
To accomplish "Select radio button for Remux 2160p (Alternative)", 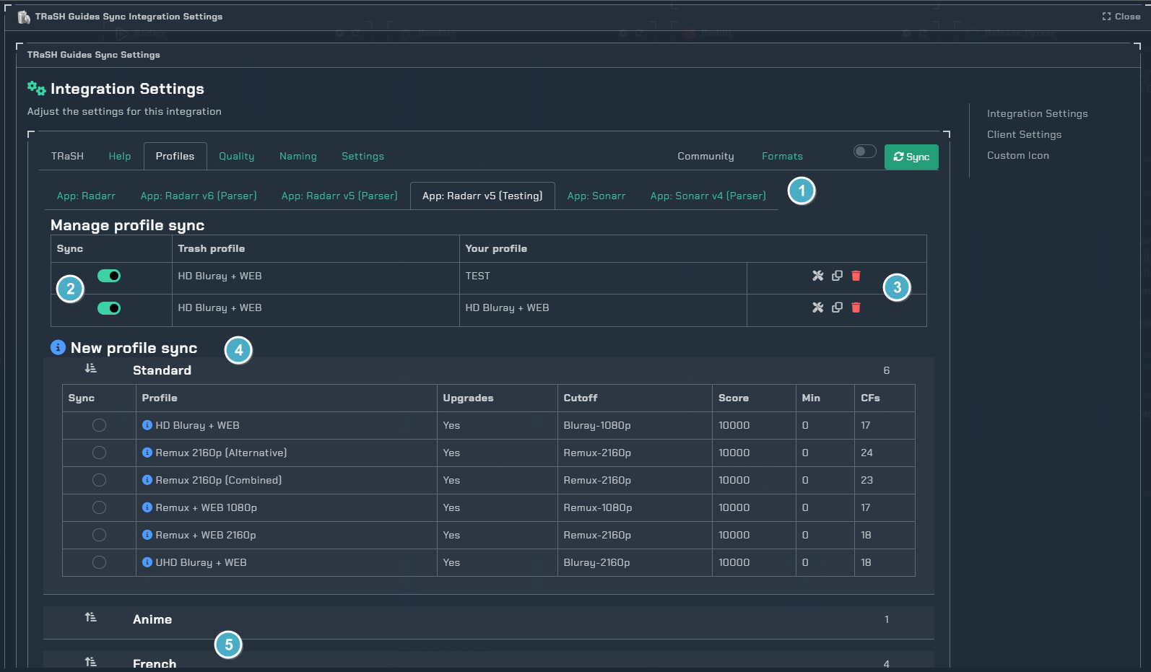I will coord(99,453).
